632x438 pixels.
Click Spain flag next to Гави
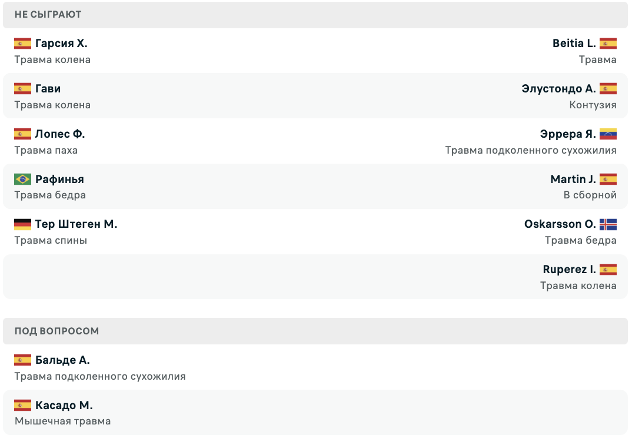coord(22,88)
